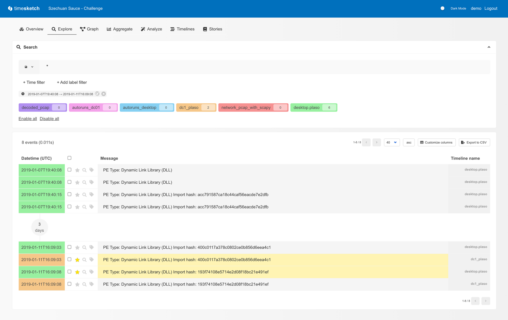Edit the time range filter chip
Image resolution: width=508 pixels, height=320 pixels.
pos(97,94)
